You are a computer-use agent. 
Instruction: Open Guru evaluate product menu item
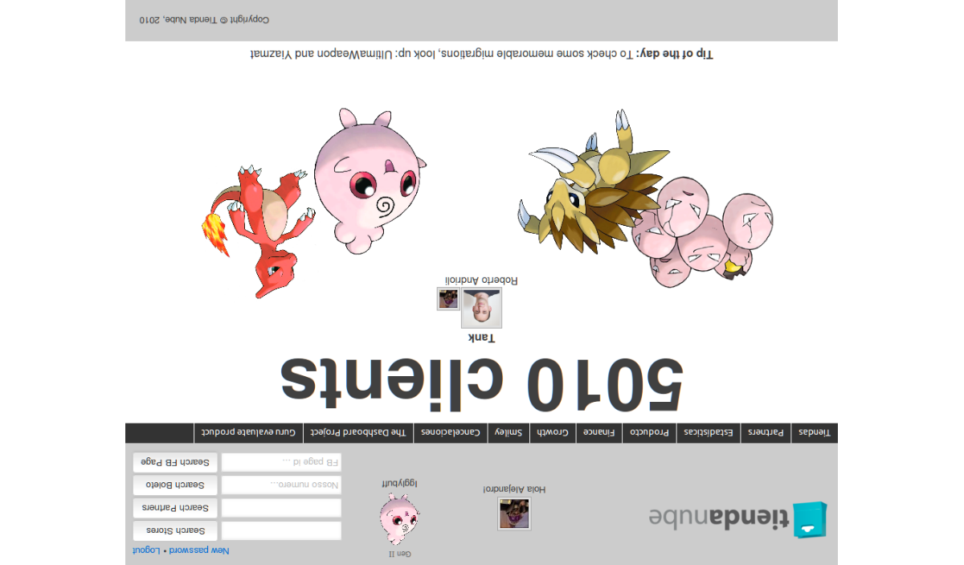click(x=249, y=433)
